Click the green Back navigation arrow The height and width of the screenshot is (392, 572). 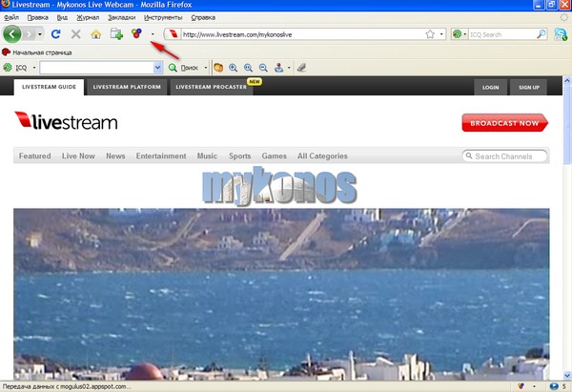tap(12, 34)
